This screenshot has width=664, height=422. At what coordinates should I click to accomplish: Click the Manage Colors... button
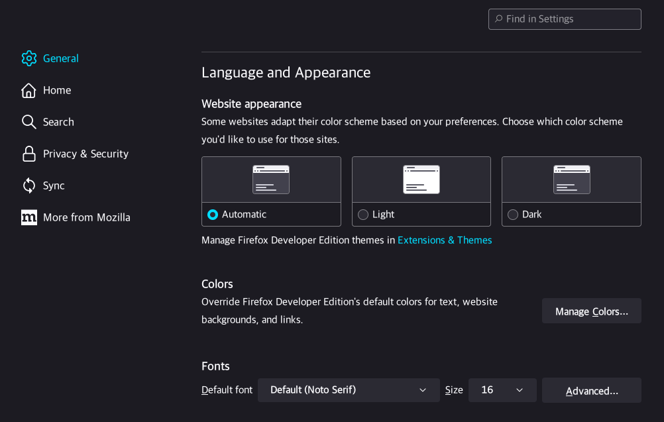592,311
